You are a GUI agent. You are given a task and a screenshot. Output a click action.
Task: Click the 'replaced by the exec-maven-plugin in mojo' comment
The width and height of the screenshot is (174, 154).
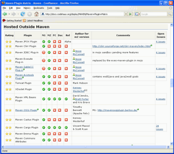[x=118, y=60]
